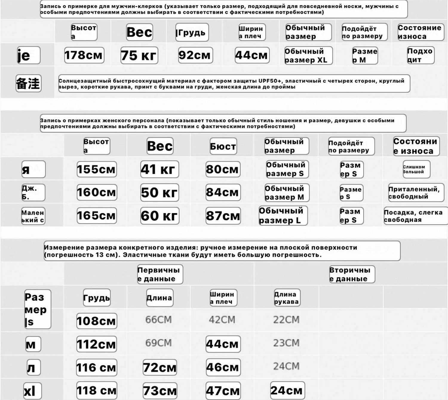Click the '118 см' chest measurement

pyautogui.click(x=96, y=390)
